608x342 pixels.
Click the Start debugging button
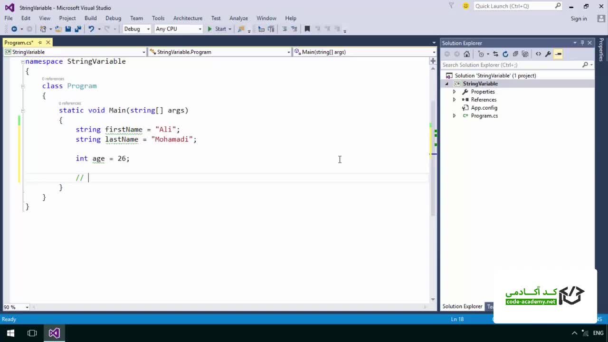click(x=217, y=29)
